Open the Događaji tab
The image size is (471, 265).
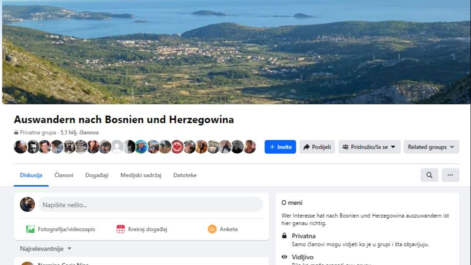click(x=97, y=175)
